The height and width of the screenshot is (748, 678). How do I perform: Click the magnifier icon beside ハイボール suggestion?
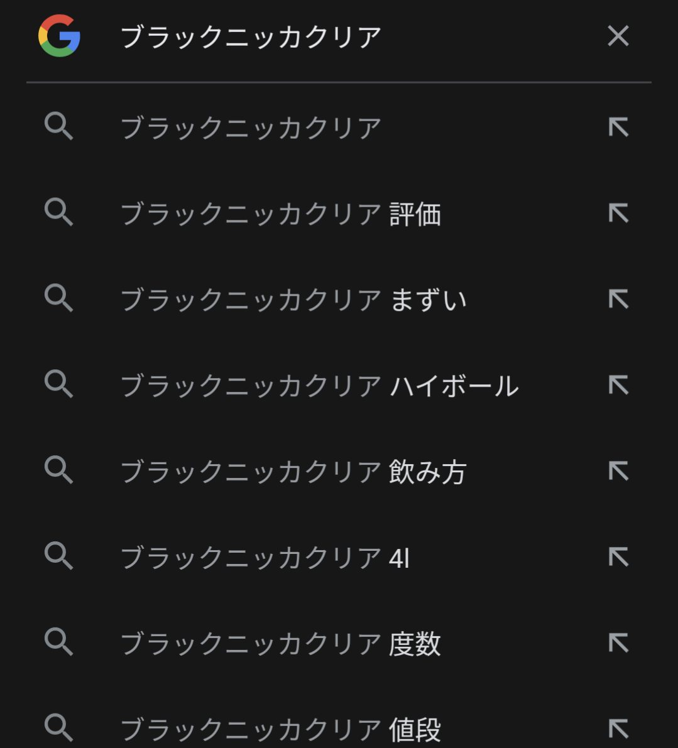(59, 384)
